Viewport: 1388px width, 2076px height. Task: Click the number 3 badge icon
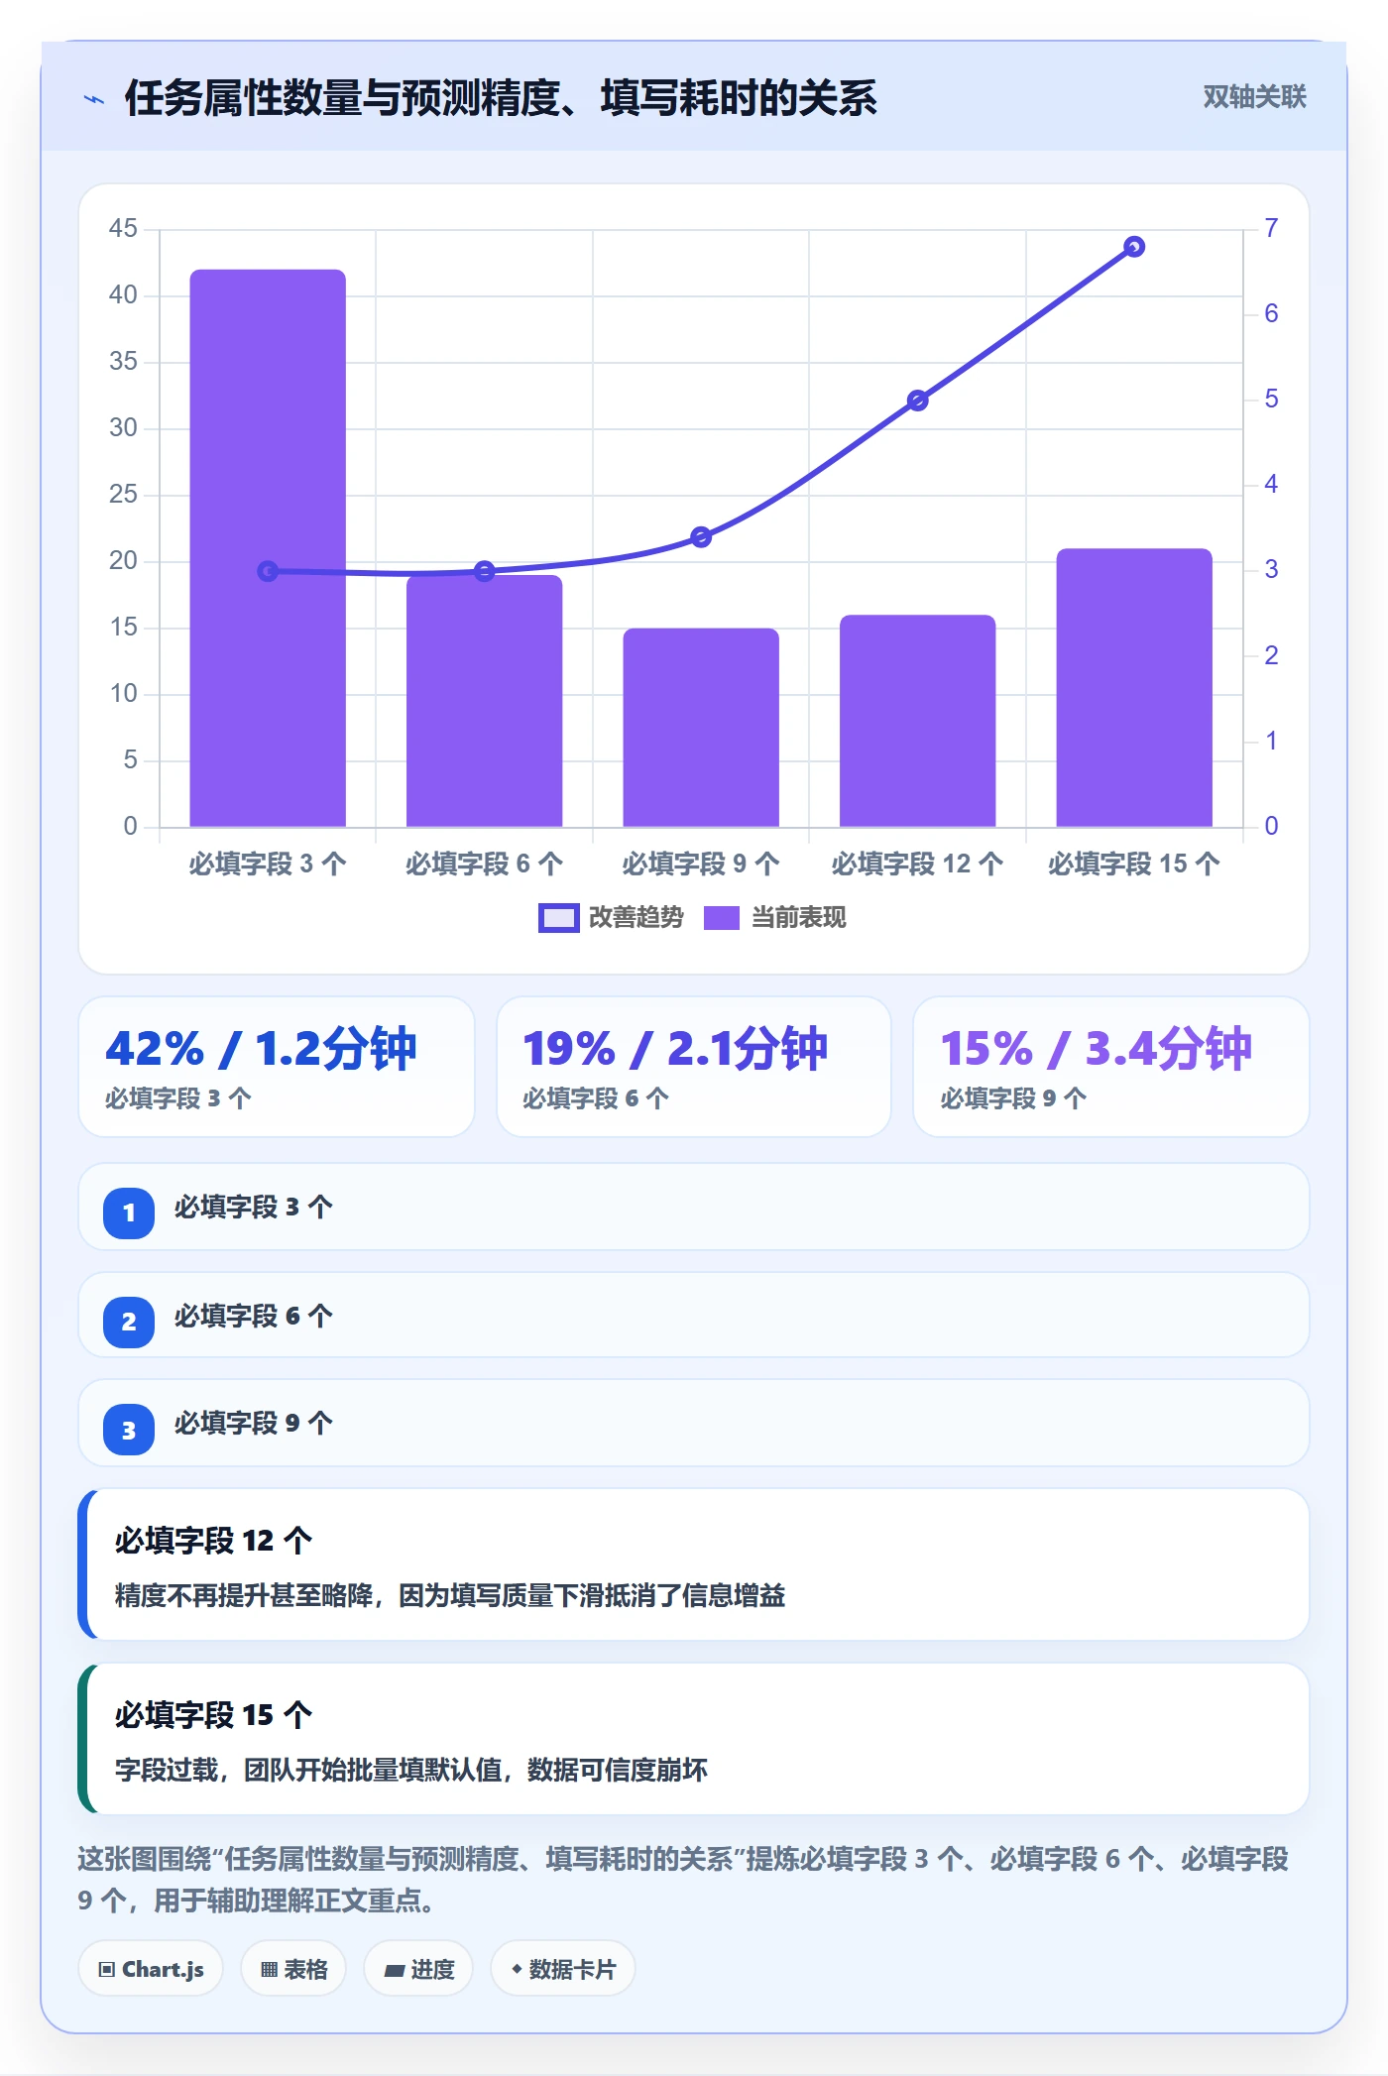click(x=129, y=1430)
